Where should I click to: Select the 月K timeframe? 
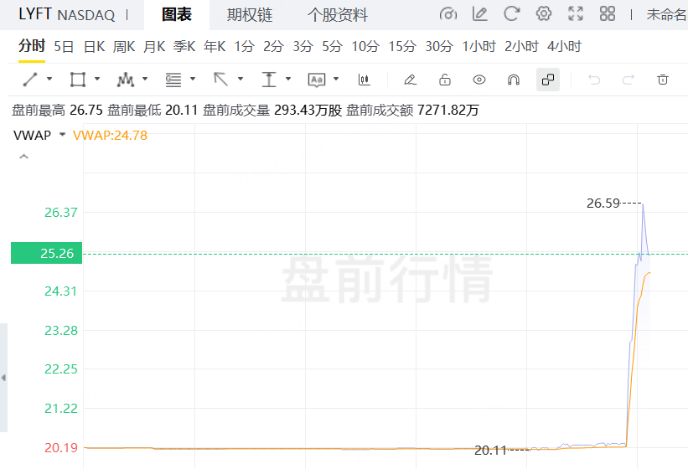154,46
